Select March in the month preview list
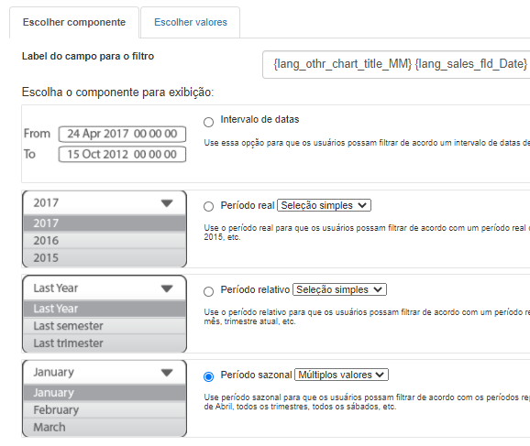530x446 pixels. coord(105,427)
